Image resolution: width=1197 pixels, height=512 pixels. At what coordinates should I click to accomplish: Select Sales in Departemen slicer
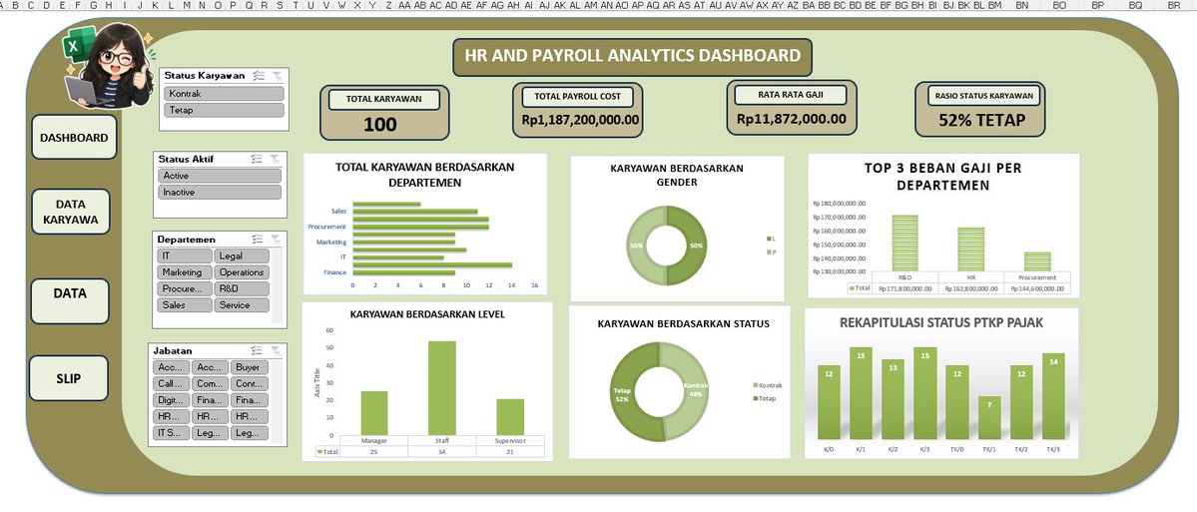click(185, 305)
